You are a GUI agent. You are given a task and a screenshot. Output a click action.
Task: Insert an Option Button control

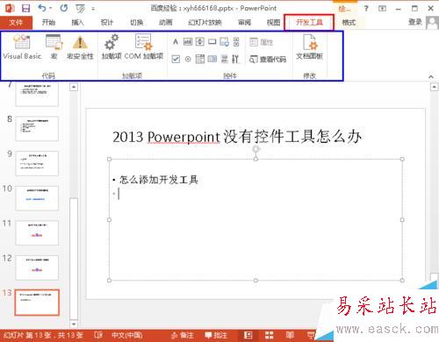coord(188,59)
